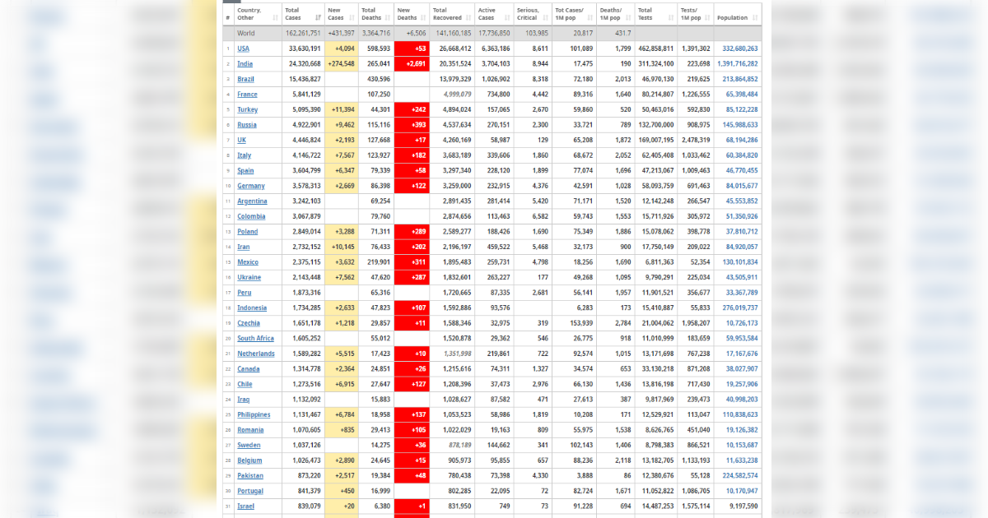Image resolution: width=988 pixels, height=518 pixels.
Task: Select the Canada country link
Action: point(248,369)
